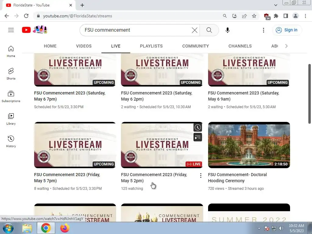Switch to the CHANNELS tab
The image size is (312, 234).
pos(240,46)
